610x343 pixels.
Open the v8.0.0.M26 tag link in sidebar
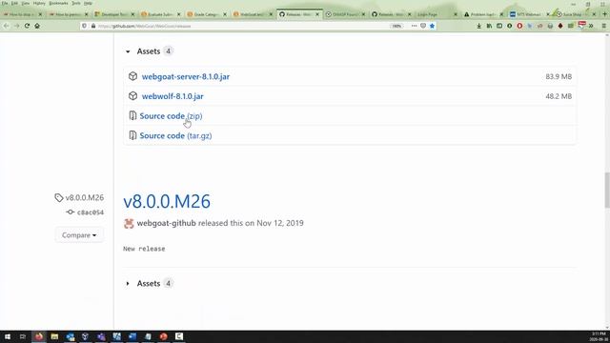coord(85,197)
